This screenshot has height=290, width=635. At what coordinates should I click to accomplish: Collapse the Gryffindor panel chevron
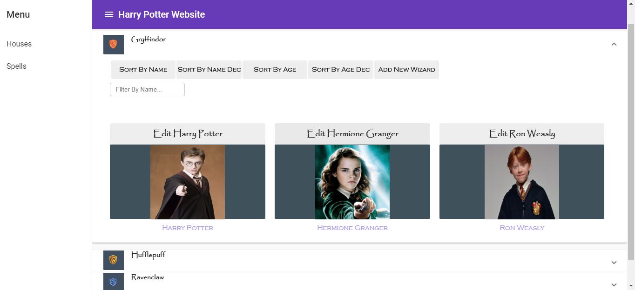(614, 45)
